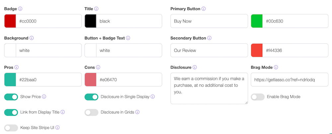Click info icon beside Link from Display Title
Screen dimensions: 332x134
pyautogui.click(x=63, y=112)
